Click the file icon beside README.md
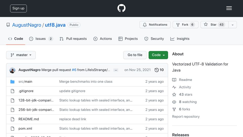 pyautogui.click(x=13, y=119)
